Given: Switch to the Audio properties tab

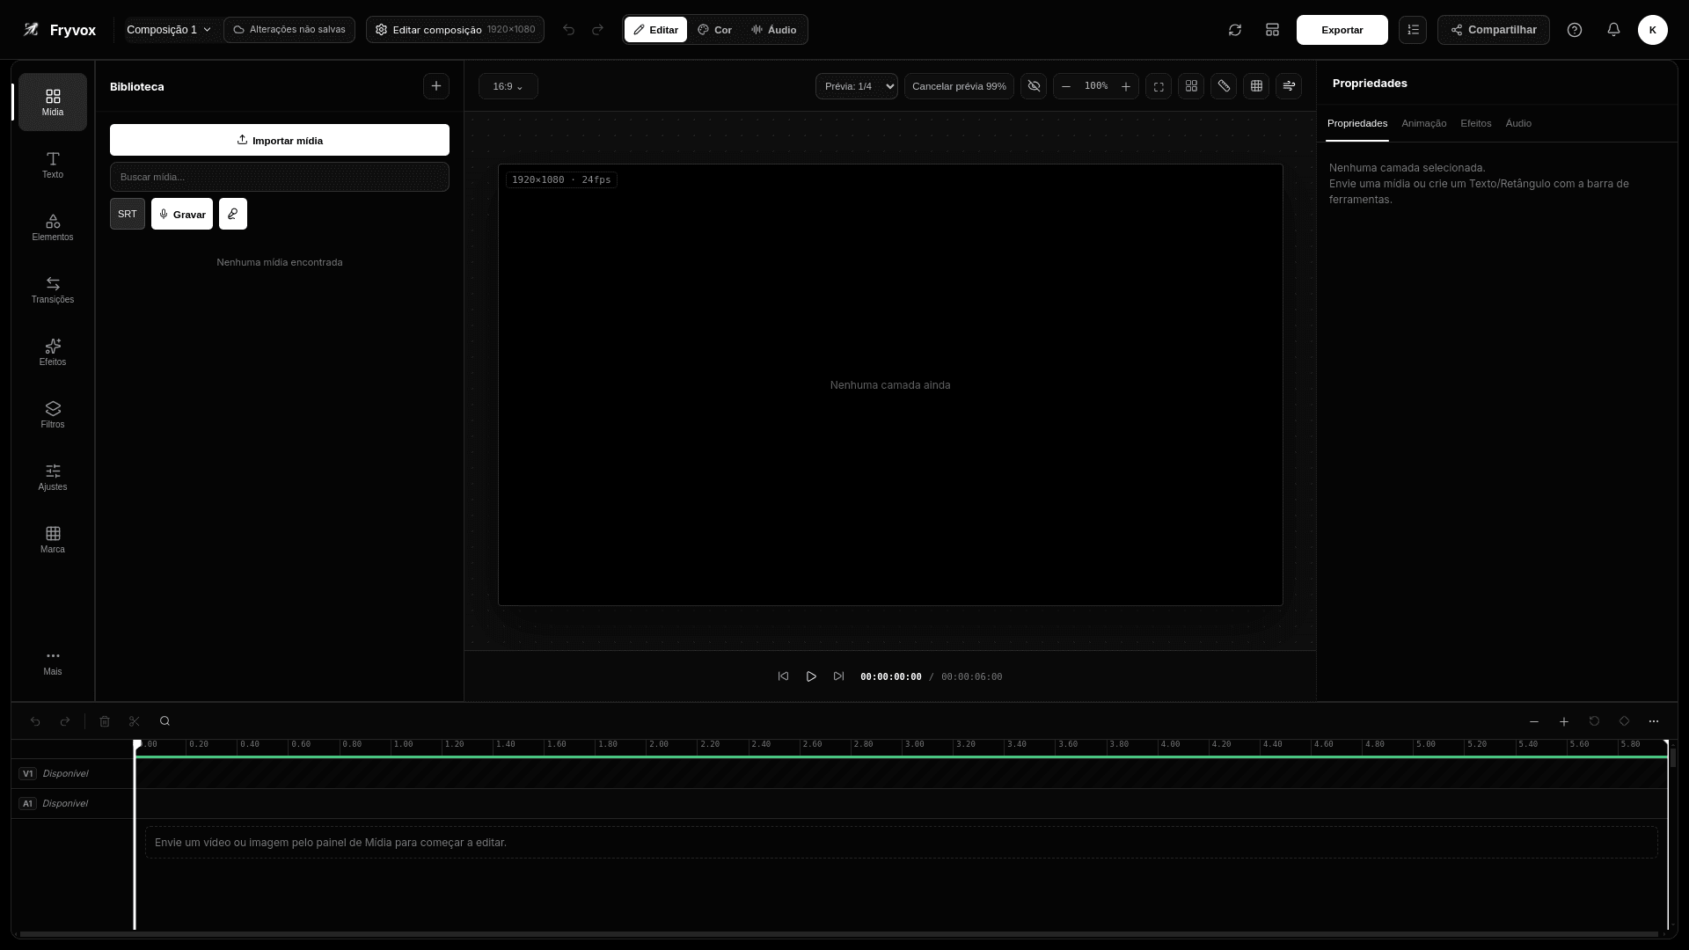Looking at the screenshot, I should tap(1518, 123).
